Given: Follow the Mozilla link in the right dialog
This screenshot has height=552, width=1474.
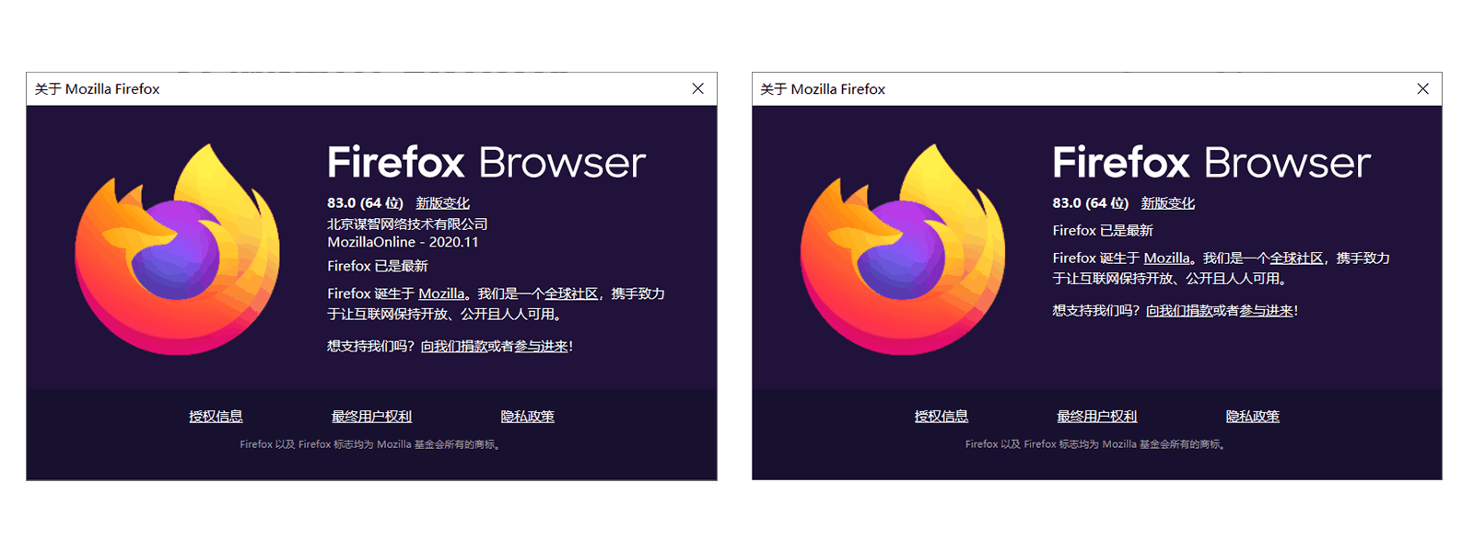Looking at the screenshot, I should (1166, 259).
